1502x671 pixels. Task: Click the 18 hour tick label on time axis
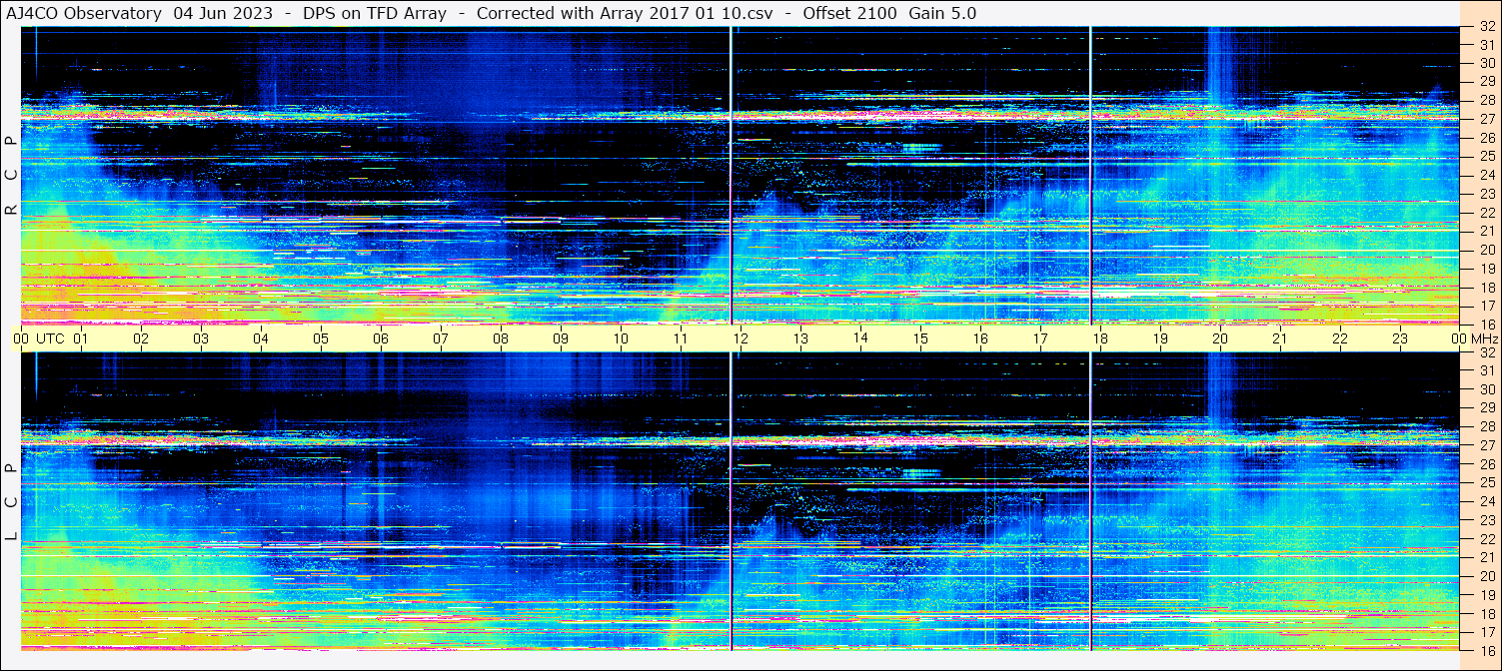point(1100,338)
